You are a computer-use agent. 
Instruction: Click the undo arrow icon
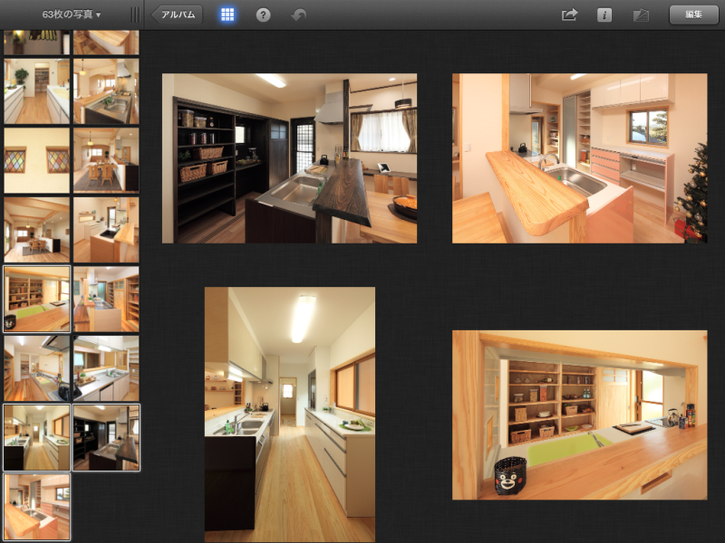(298, 14)
